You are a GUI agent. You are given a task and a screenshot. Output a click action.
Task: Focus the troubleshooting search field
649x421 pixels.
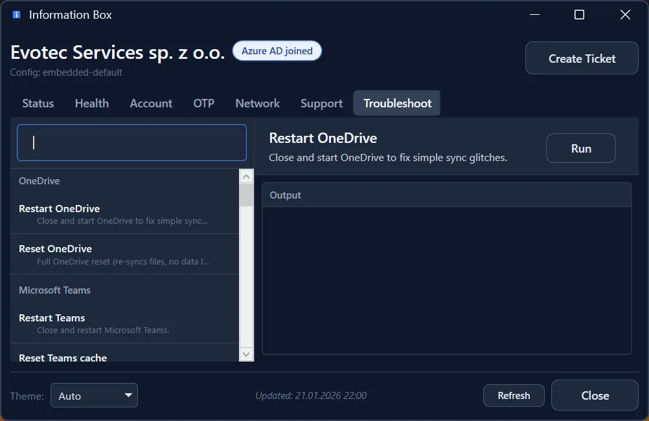tap(131, 142)
